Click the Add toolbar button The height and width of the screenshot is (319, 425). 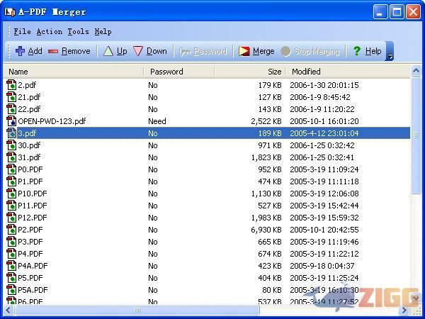pyautogui.click(x=29, y=51)
